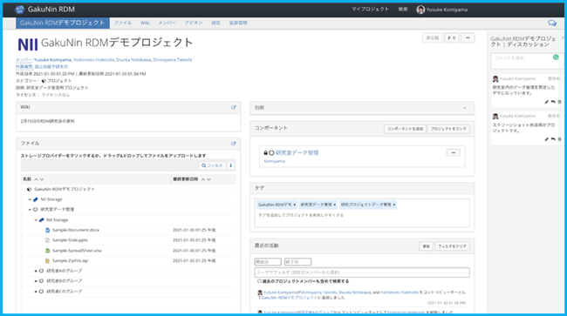The image size is (567, 316).
Task: Click the NII project logo
Action: click(28, 44)
